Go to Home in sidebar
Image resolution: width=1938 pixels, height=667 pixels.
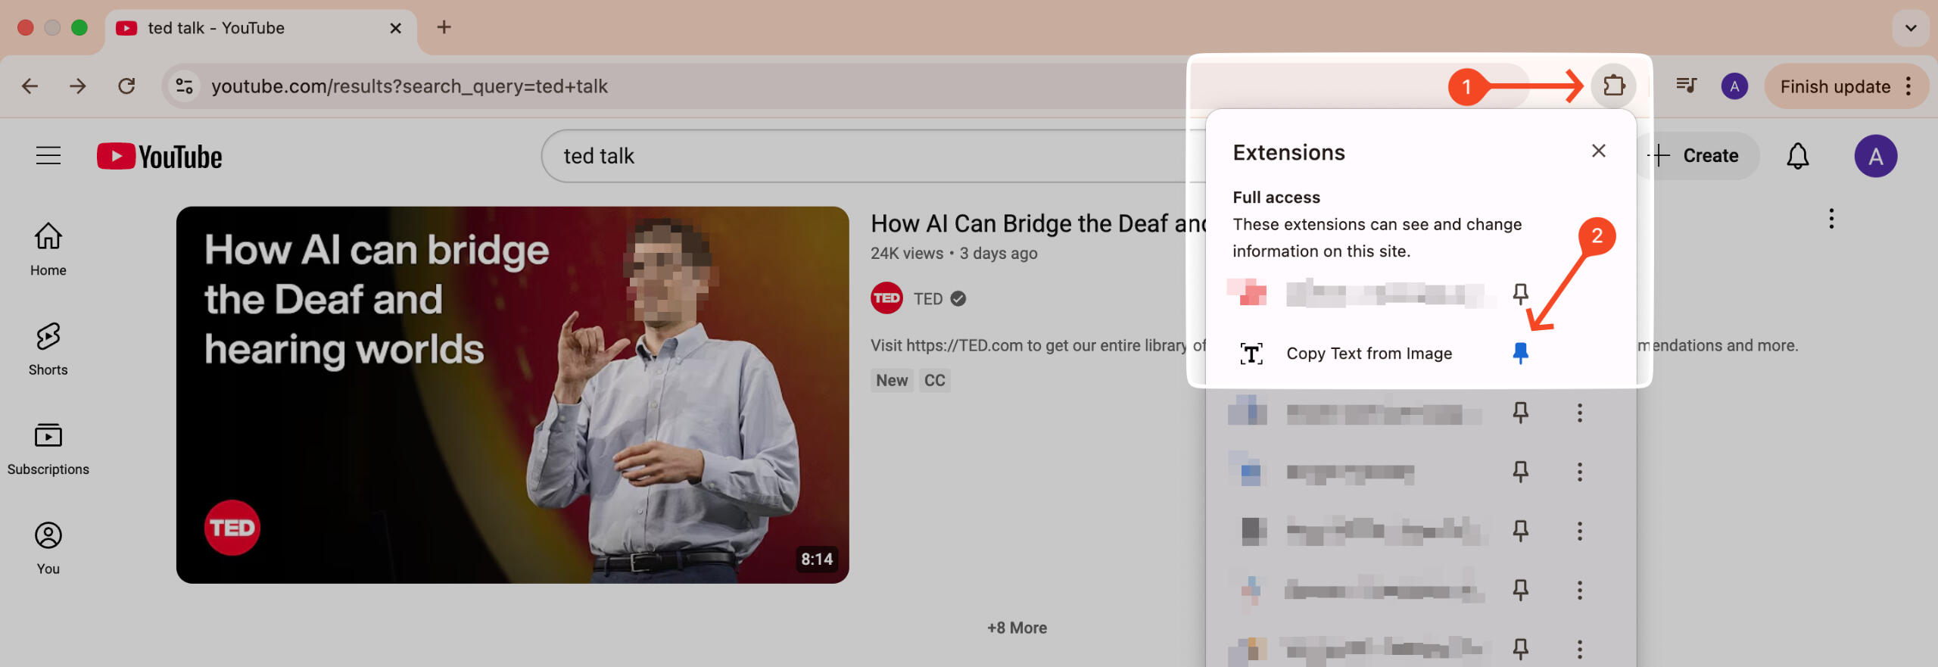pyautogui.click(x=48, y=249)
